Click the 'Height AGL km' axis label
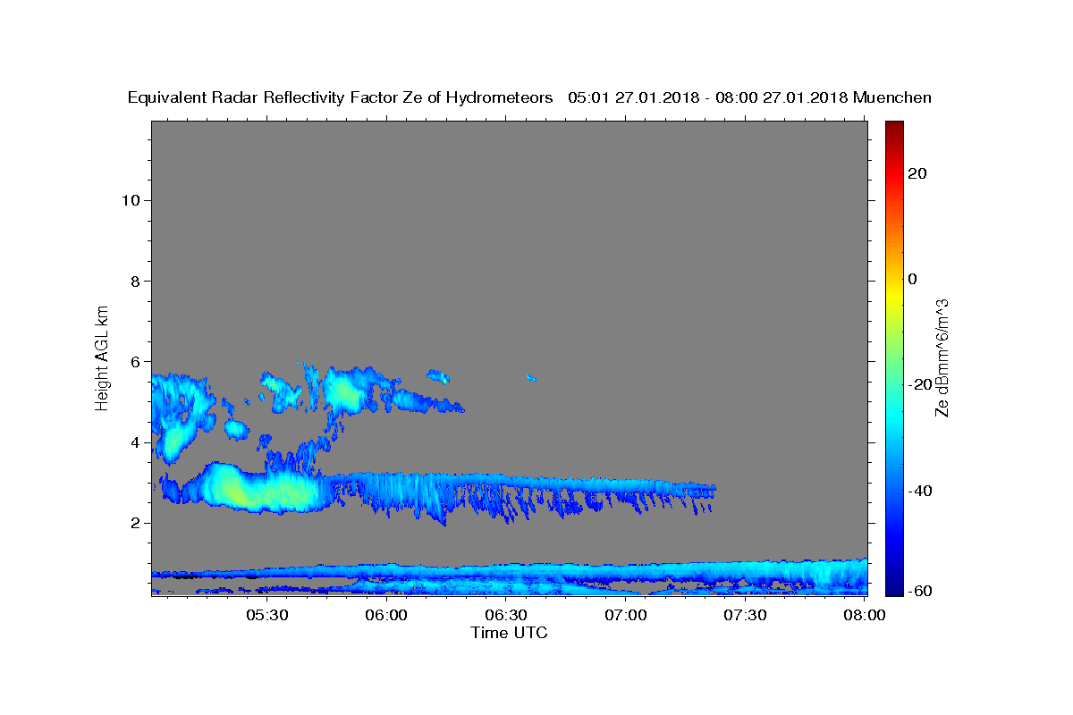The image size is (1073, 715). (102, 357)
